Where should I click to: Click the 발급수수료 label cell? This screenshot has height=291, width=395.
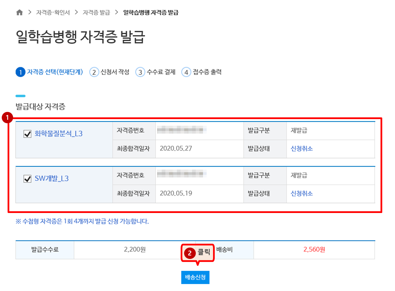tap(45, 250)
